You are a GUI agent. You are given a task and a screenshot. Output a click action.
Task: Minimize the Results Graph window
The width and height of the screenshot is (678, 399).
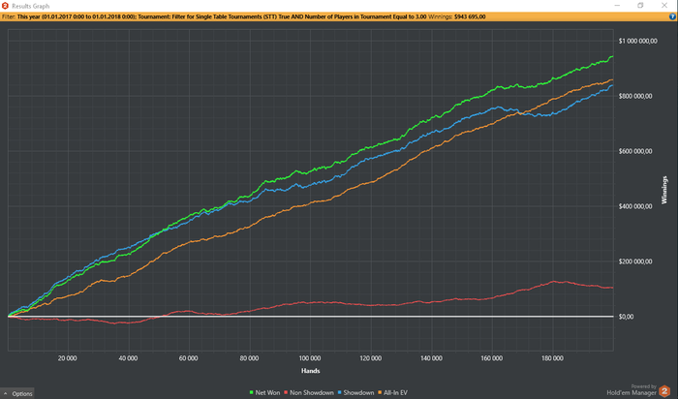[x=617, y=6]
